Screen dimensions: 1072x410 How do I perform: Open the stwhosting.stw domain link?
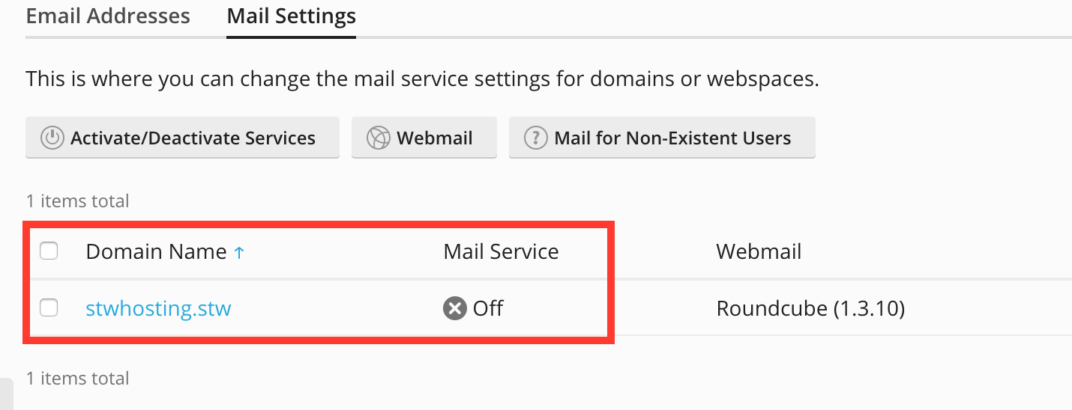point(158,307)
